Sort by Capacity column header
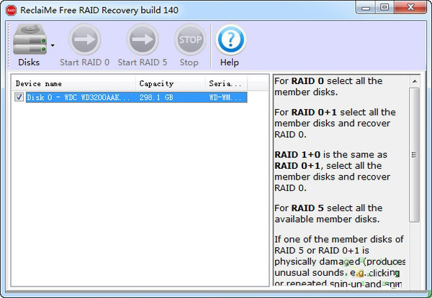 pyautogui.click(x=170, y=83)
